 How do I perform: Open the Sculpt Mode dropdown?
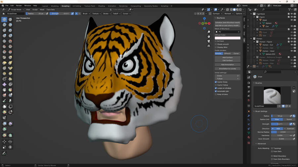tap(16, 10)
